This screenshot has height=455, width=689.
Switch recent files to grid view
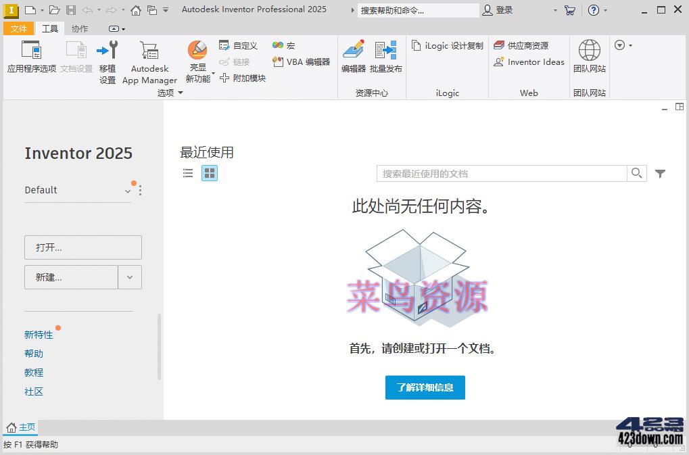click(210, 173)
